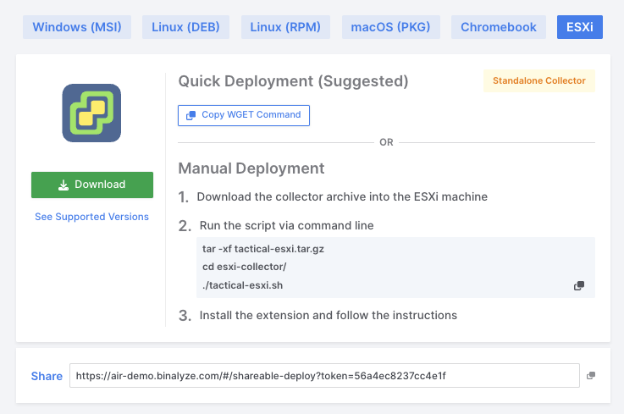Open the Chromebook tab
Viewport: 624px width, 414px height.
click(498, 27)
